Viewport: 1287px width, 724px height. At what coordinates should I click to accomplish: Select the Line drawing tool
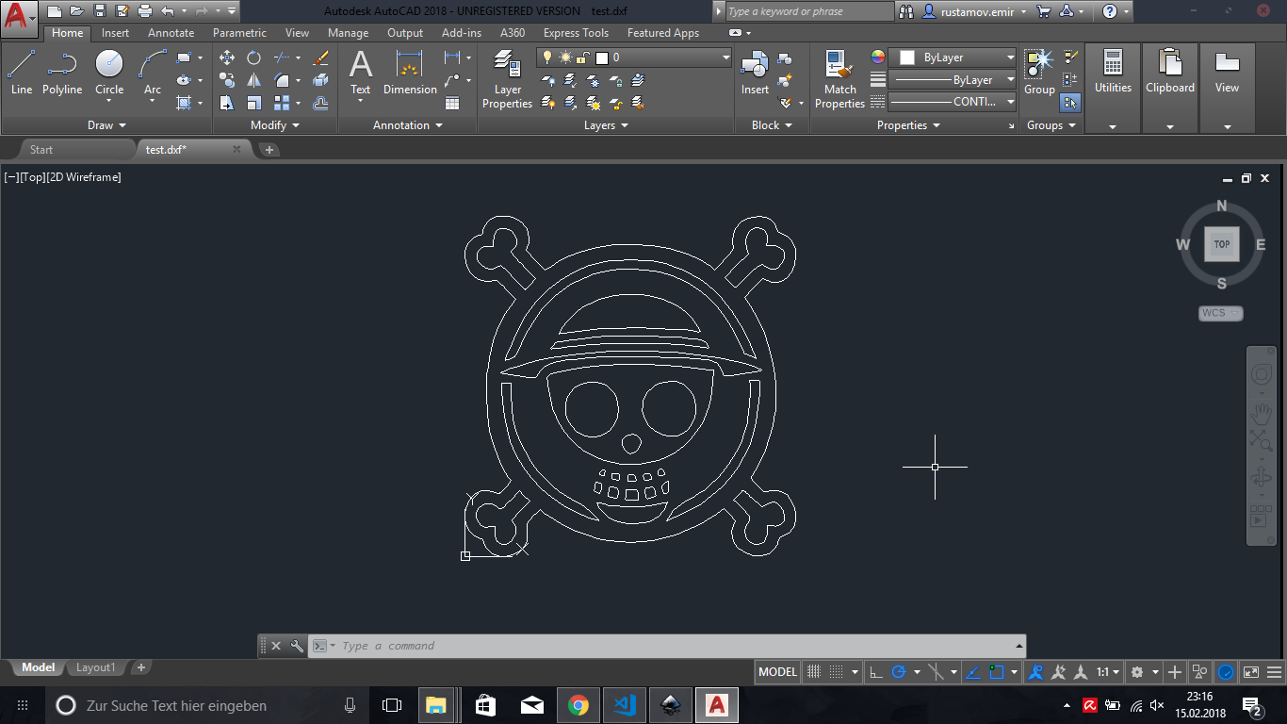(22, 73)
